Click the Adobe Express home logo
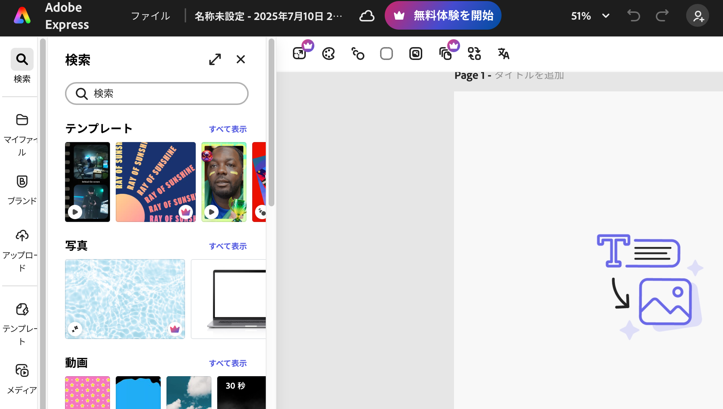Image resolution: width=723 pixels, height=409 pixels. pos(22,16)
